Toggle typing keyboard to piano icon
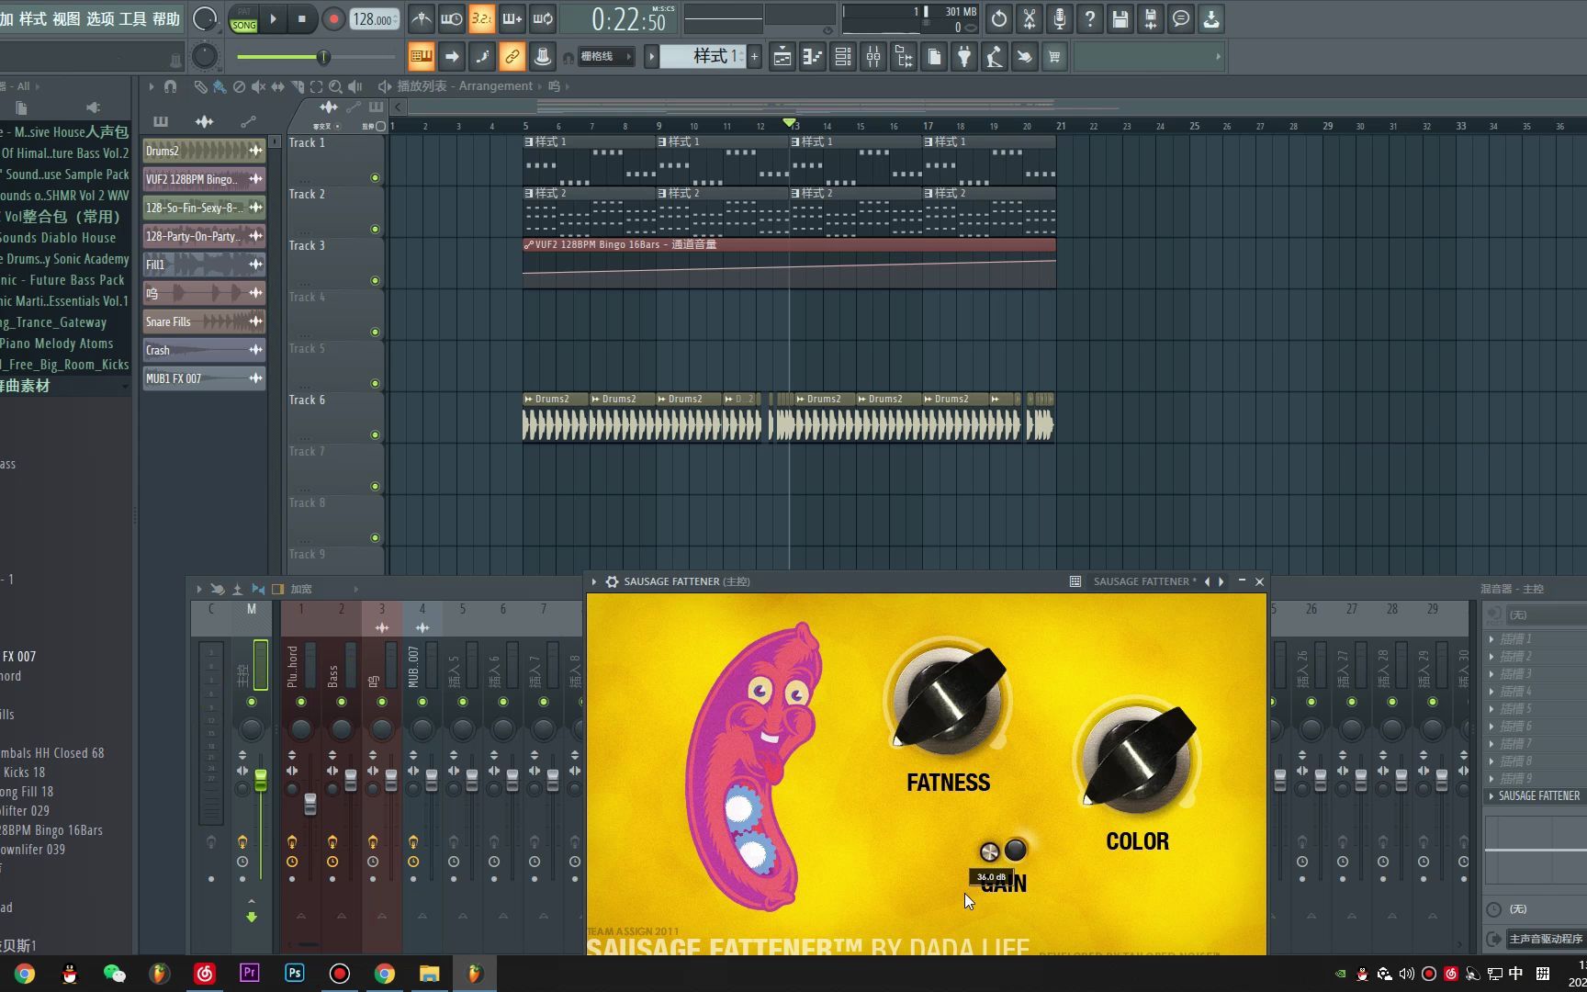 (421, 57)
